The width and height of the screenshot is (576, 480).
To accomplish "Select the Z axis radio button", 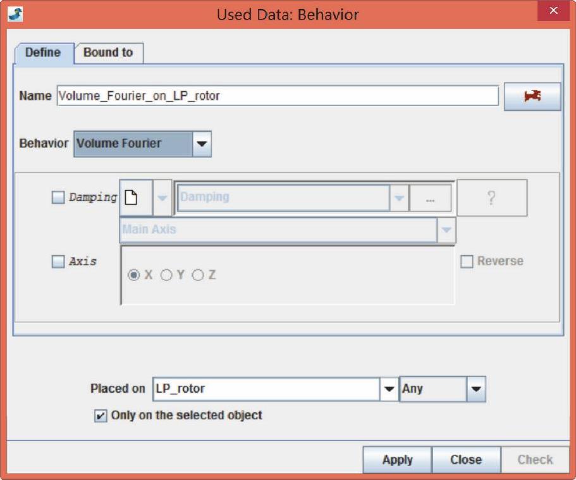I will pos(198,275).
